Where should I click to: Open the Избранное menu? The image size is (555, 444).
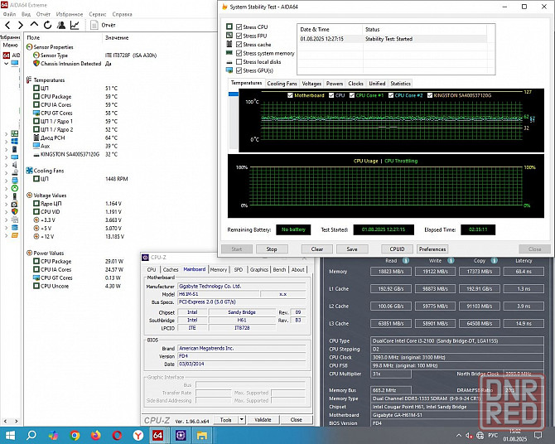pyautogui.click(x=70, y=14)
